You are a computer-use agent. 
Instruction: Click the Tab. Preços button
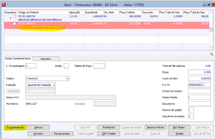point(203,127)
